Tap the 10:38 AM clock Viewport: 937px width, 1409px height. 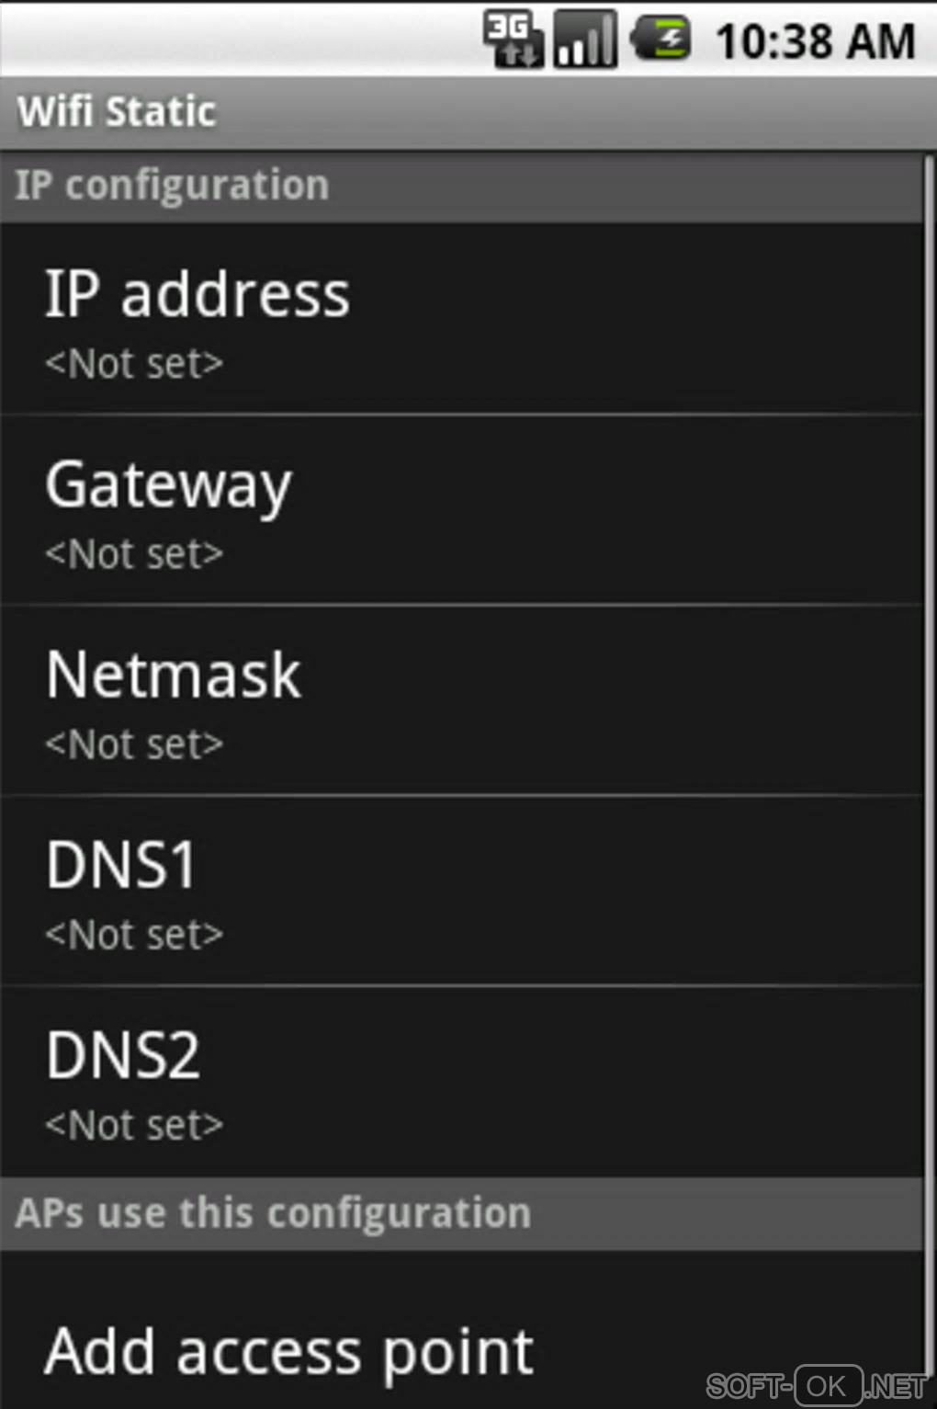815,41
